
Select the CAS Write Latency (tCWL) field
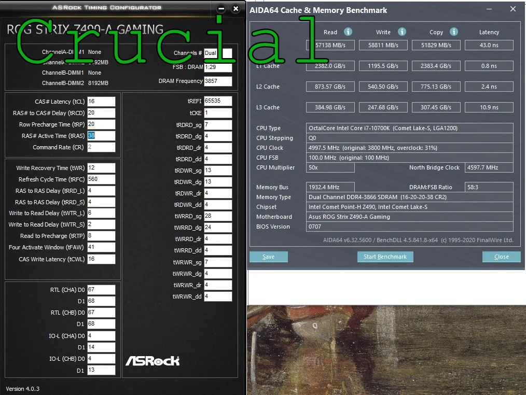point(101,259)
